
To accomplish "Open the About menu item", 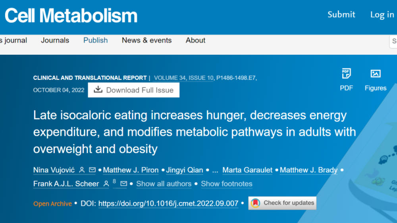I will (195, 40).
